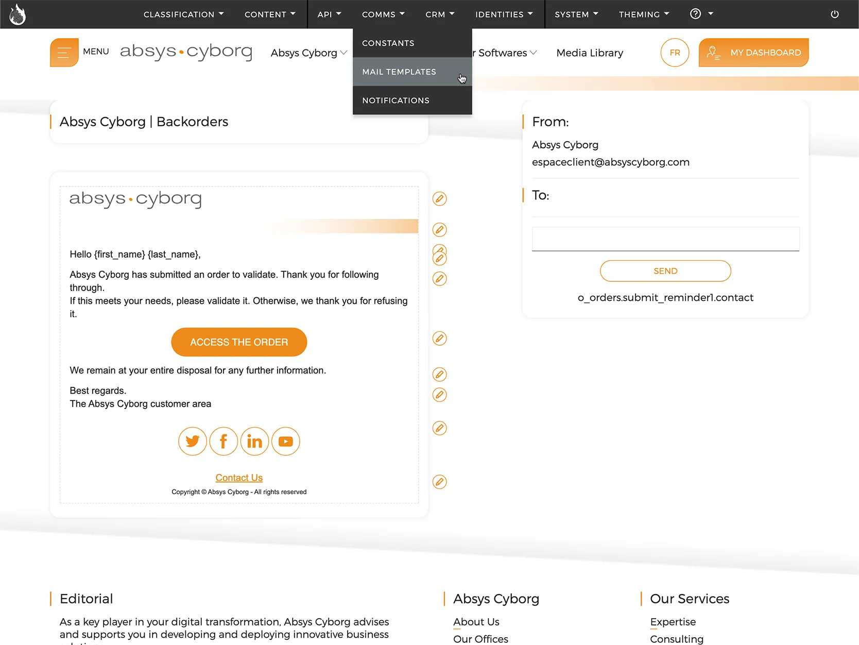Image resolution: width=859 pixels, height=645 pixels.
Task: Open the Media Library page
Action: [590, 53]
